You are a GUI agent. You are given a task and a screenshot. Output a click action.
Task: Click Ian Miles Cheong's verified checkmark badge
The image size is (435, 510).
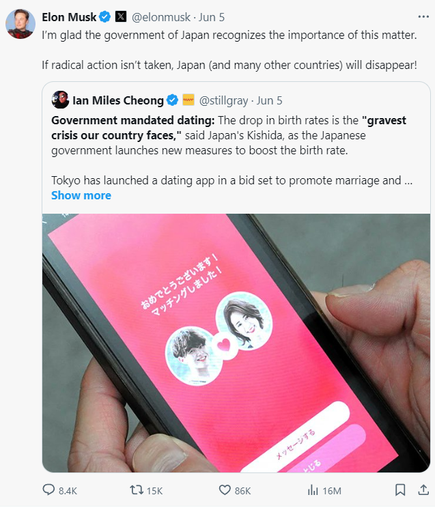click(173, 100)
